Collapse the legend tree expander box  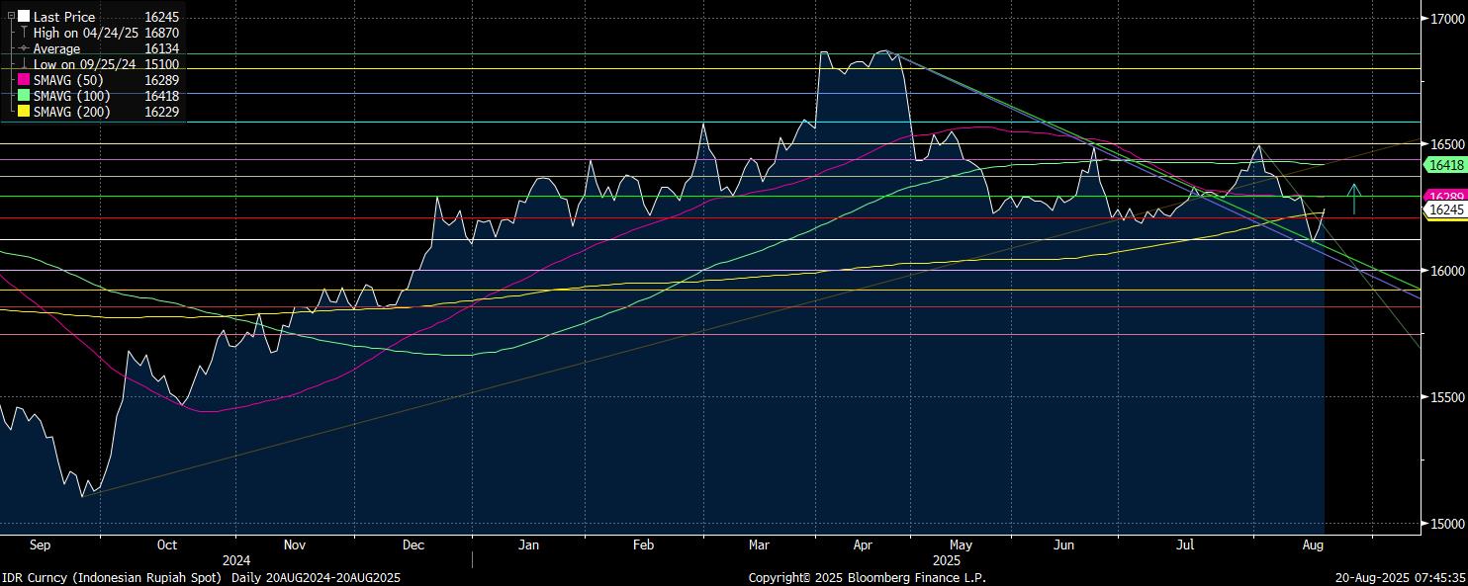[x=11, y=17]
